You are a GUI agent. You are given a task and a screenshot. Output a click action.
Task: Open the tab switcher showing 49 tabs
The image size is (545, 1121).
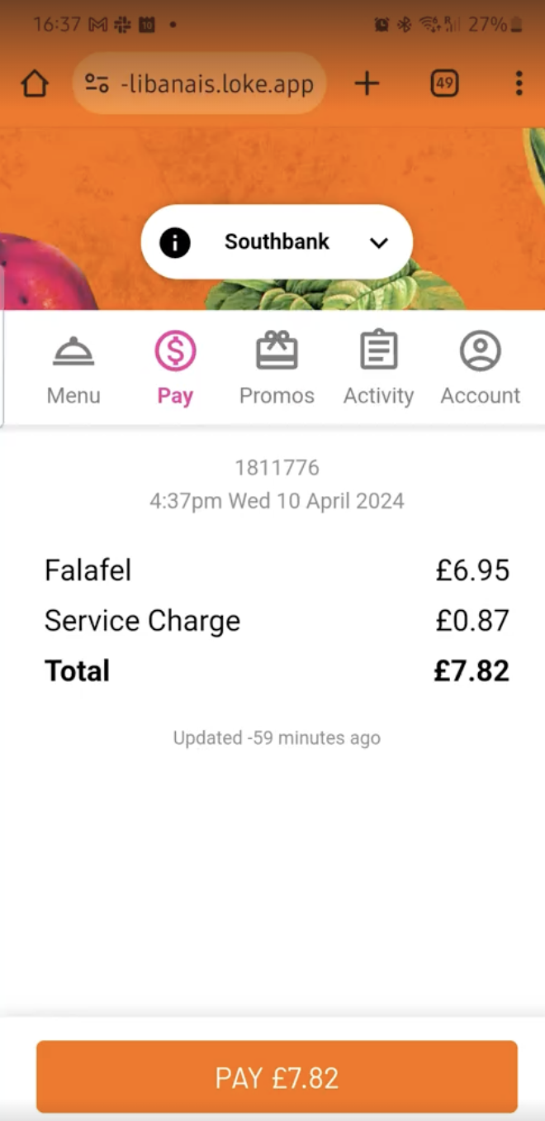pyautogui.click(x=444, y=83)
